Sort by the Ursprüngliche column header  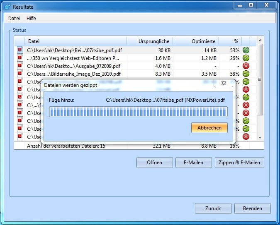tap(150, 41)
